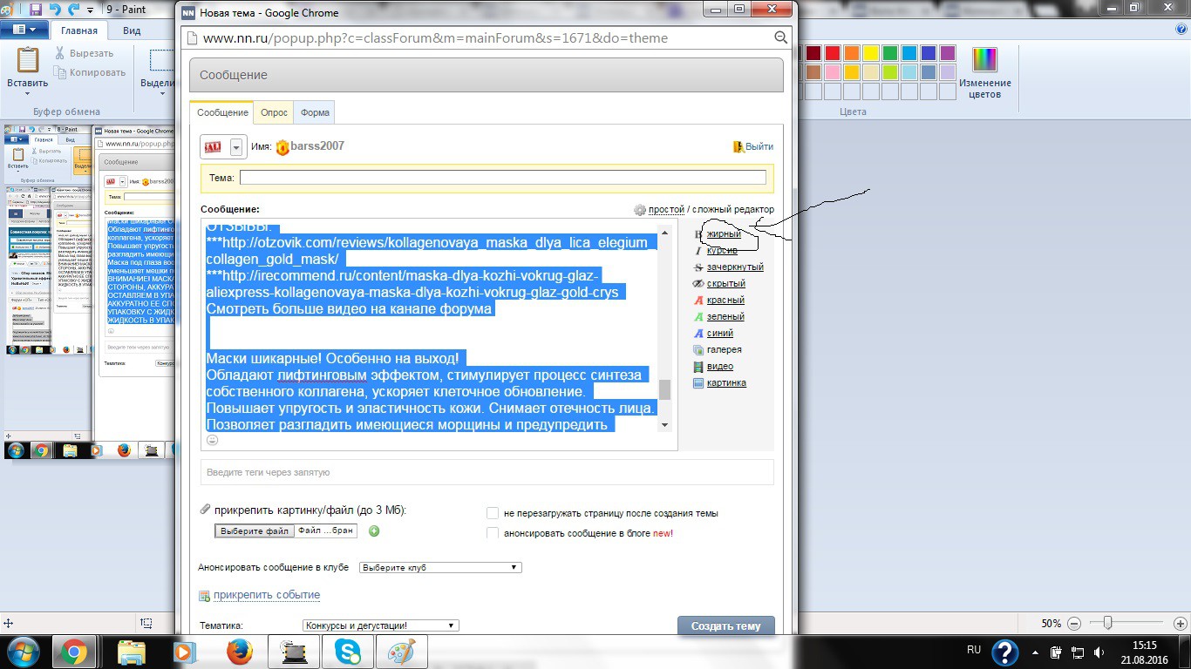Open the 'Тематика' dropdown 'Конкурсы и дегустации!'

380,625
